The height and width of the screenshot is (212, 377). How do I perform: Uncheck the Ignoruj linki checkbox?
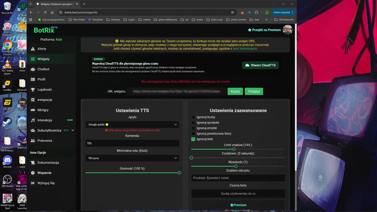coord(193,139)
